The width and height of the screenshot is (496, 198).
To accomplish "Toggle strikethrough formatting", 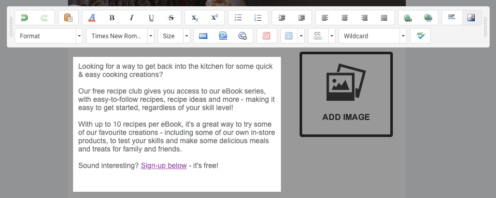I will (171, 18).
